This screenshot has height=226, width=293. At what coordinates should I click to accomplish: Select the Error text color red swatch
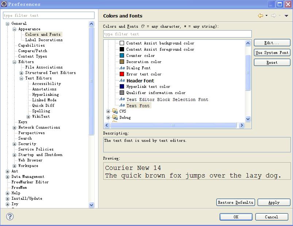click(122, 74)
